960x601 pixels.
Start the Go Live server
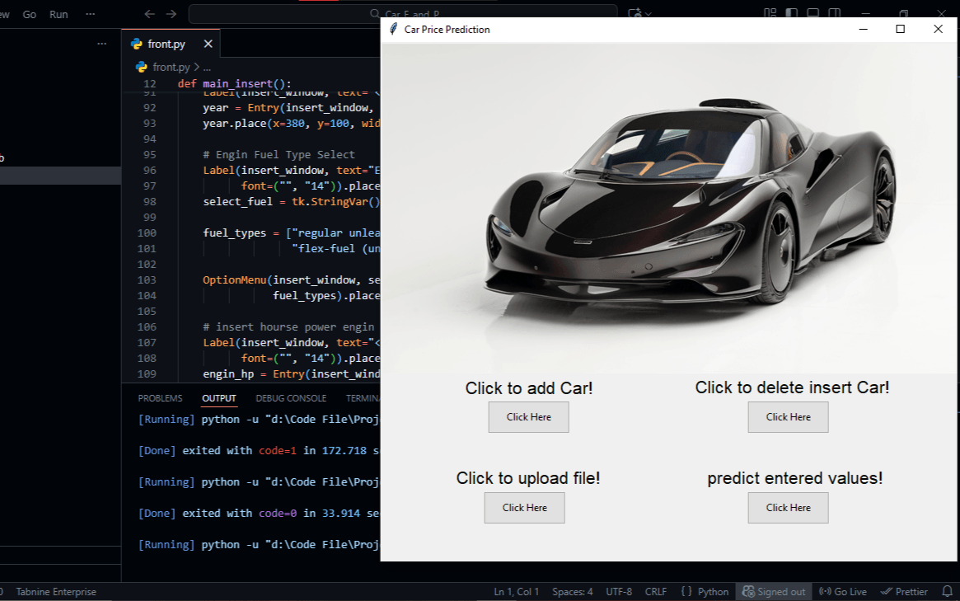pos(843,592)
